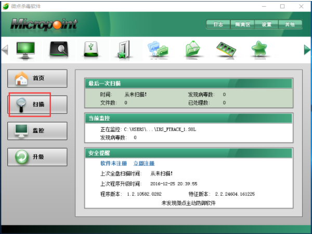Click the 当前监控 panel header

[189, 118]
